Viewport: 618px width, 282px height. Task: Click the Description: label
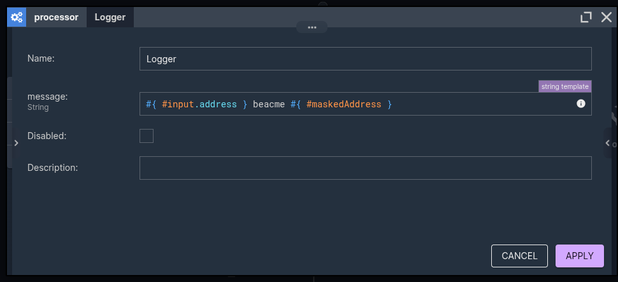pos(53,168)
